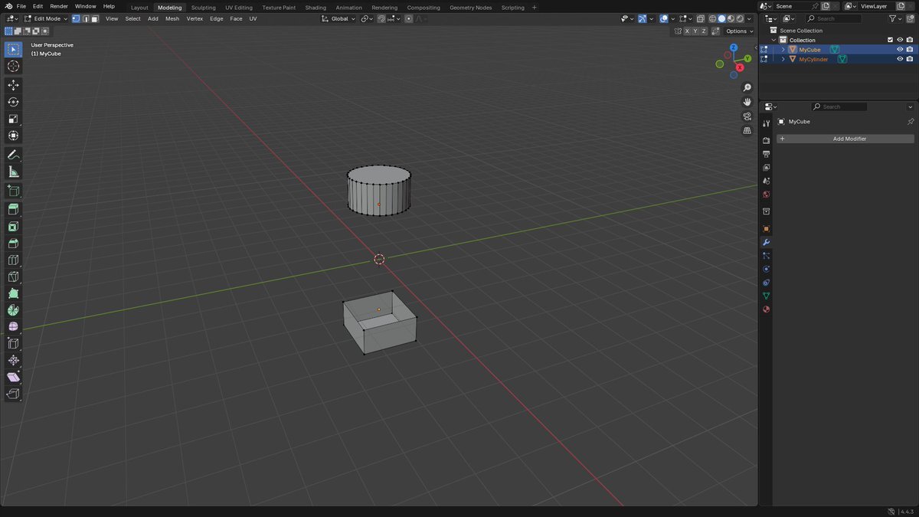Select the Spin tool
The height and width of the screenshot is (517, 919).
coord(13,310)
